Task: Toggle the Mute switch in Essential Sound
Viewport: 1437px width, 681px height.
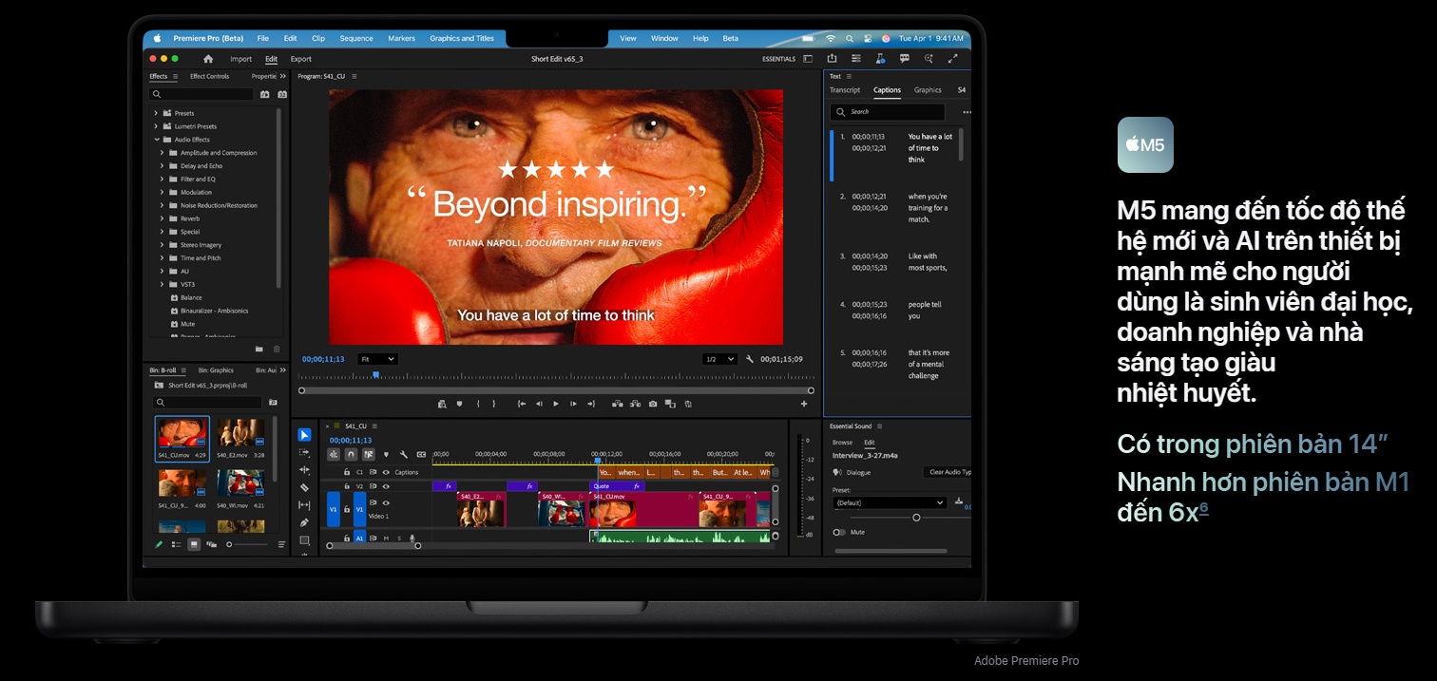Action: pyautogui.click(x=839, y=532)
